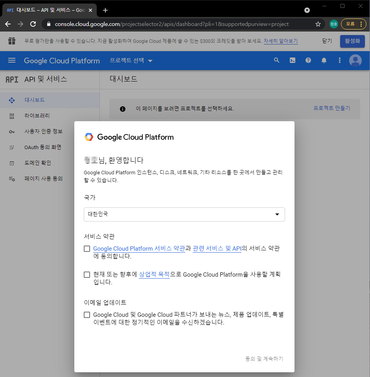This screenshot has height=377, width=370.
Task: Click 자세히 알아보기 link in banner
Action: (281, 41)
